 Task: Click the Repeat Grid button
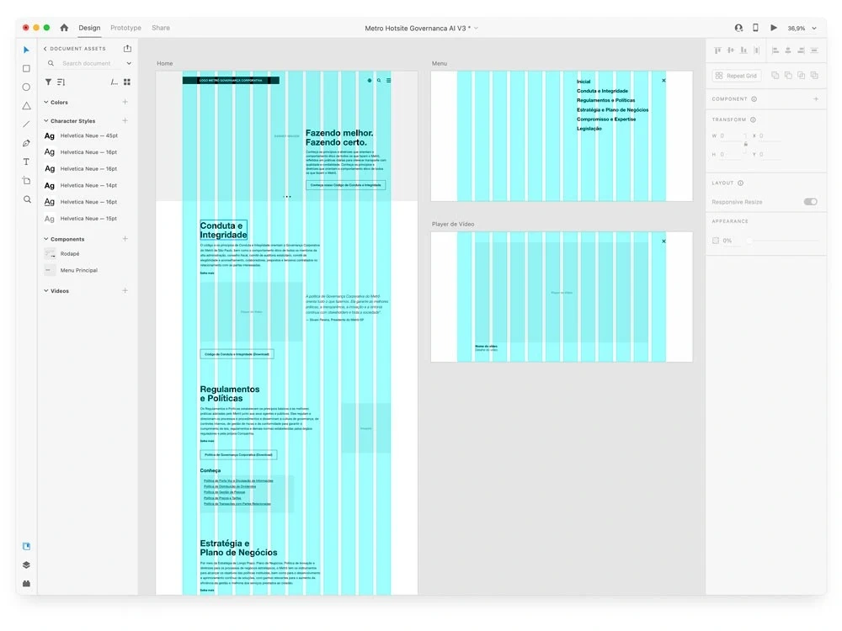[736, 76]
